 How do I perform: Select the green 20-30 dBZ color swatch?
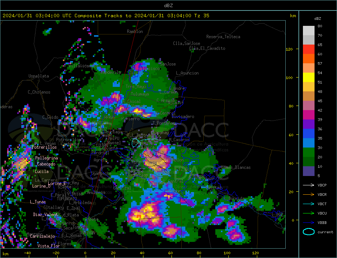[x=309, y=152]
